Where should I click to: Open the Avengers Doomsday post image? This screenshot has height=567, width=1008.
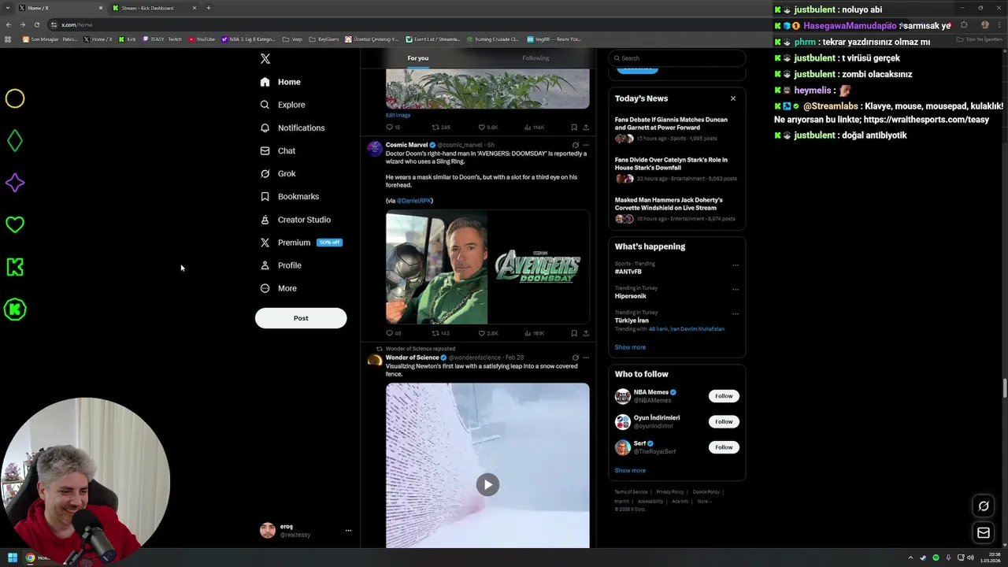[487, 267]
